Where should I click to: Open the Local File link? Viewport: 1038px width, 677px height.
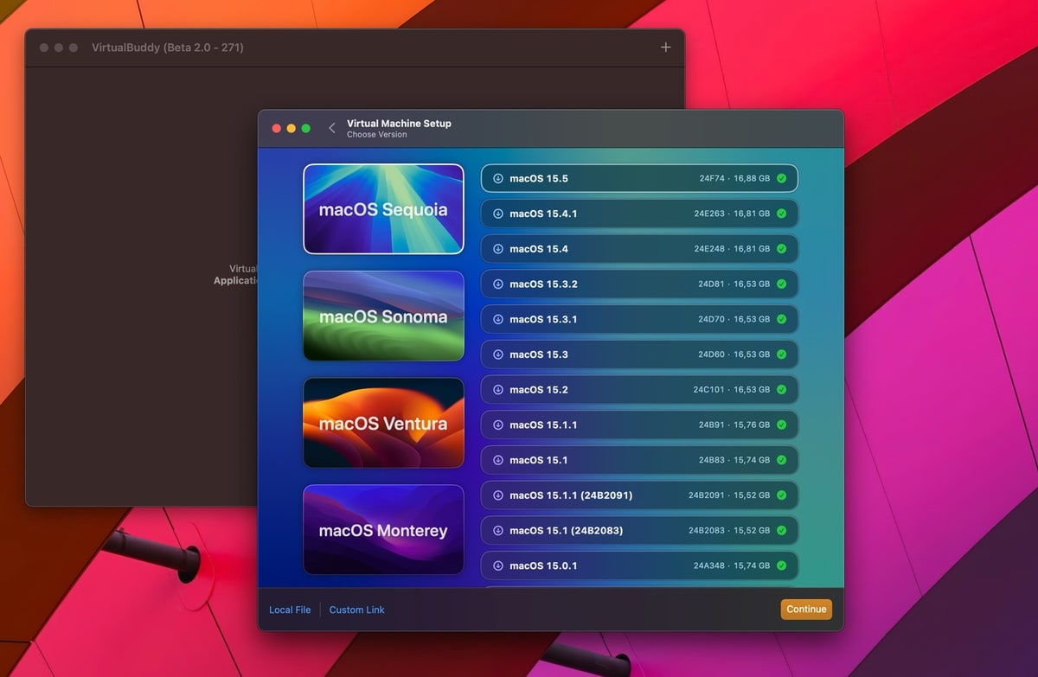(290, 610)
